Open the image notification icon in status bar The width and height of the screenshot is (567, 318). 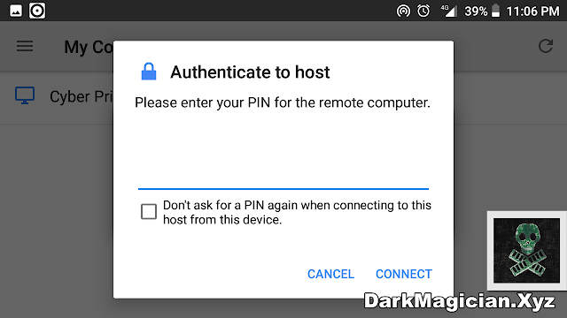16,11
